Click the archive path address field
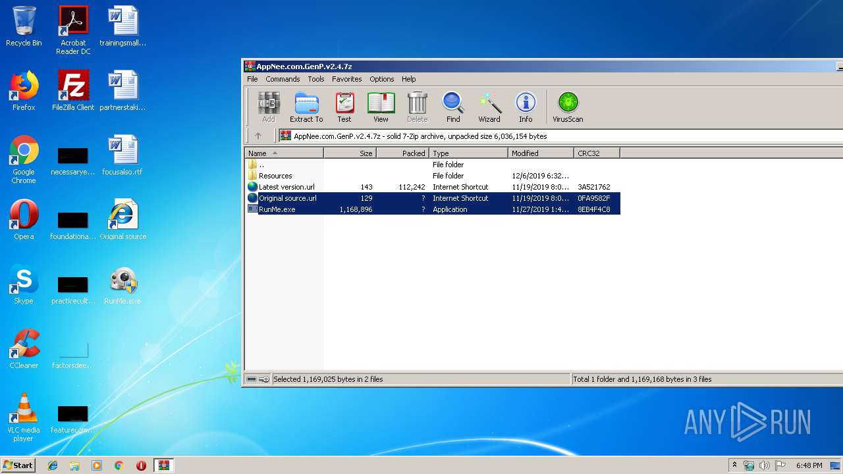The width and height of the screenshot is (843, 474). pyautogui.click(x=560, y=136)
